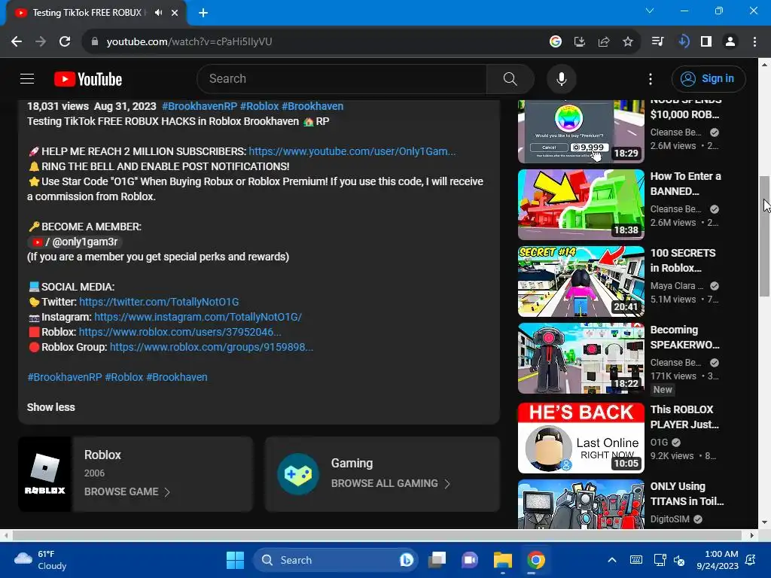The width and height of the screenshot is (771, 578).
Task: Click the scrollbar down arrow
Action: [x=764, y=522]
